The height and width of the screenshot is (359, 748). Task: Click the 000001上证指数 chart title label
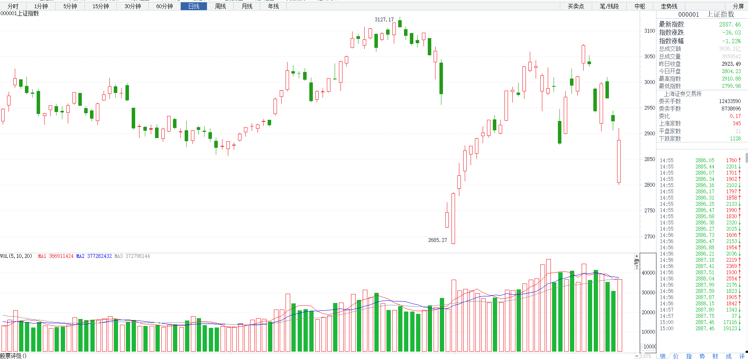pos(19,14)
